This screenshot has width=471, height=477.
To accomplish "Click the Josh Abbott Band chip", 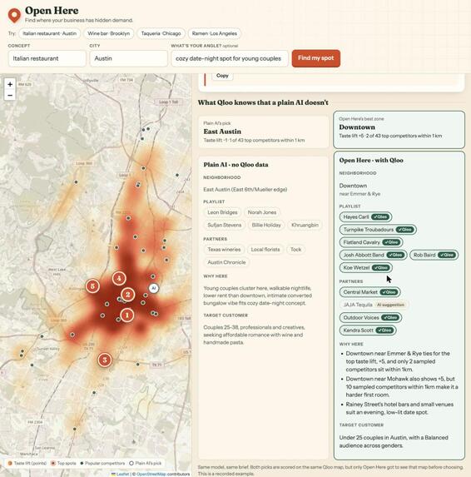I will point(373,255).
